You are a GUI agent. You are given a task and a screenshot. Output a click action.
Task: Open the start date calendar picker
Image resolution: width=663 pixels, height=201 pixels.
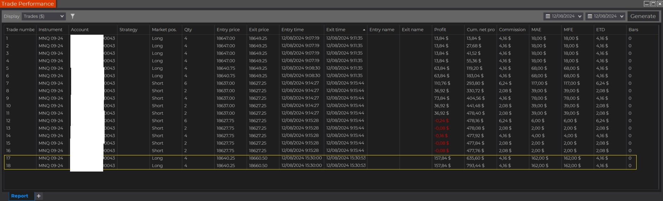click(548, 16)
